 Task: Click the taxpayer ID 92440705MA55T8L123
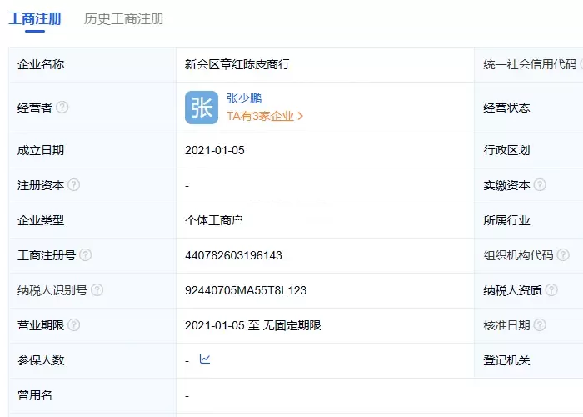point(246,290)
